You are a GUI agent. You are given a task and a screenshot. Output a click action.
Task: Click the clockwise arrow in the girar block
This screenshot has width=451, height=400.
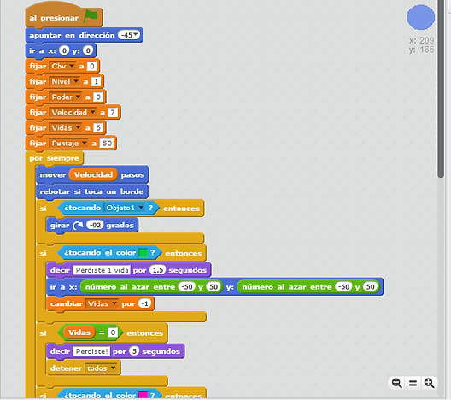78,226
